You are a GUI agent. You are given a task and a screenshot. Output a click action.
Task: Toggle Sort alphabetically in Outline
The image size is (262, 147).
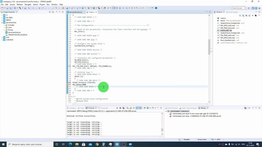click(x=243, y=16)
